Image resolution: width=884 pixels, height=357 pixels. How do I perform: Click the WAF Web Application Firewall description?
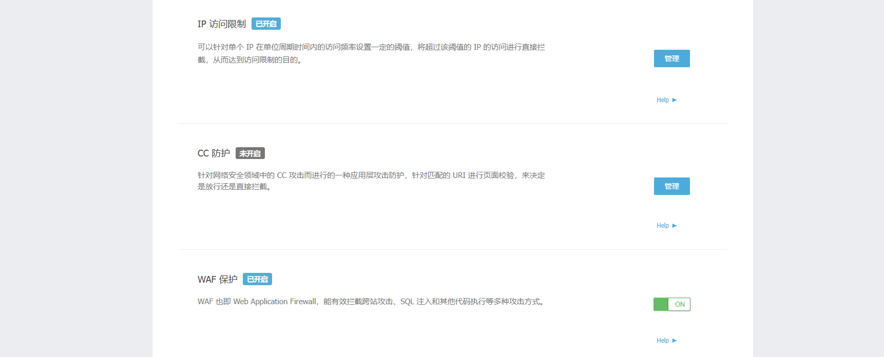(x=371, y=302)
